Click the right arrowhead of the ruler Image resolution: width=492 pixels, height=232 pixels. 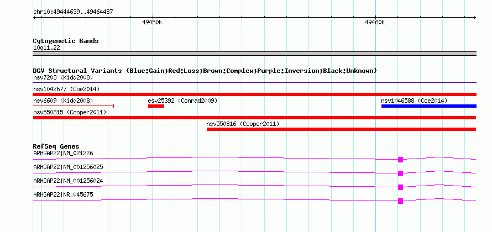point(475,17)
